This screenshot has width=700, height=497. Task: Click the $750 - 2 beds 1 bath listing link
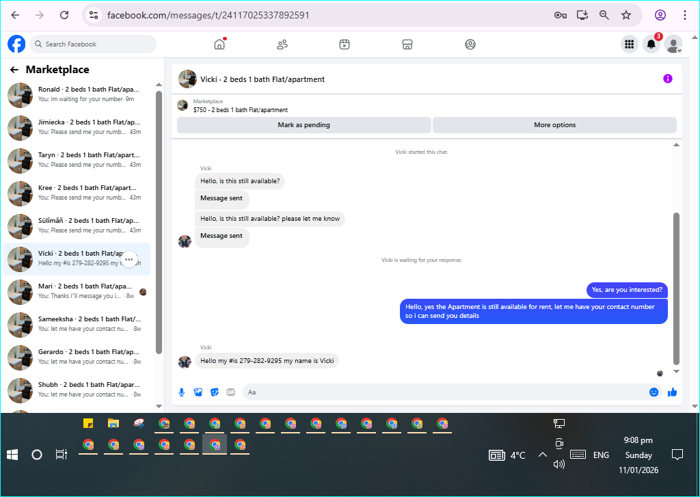click(240, 110)
